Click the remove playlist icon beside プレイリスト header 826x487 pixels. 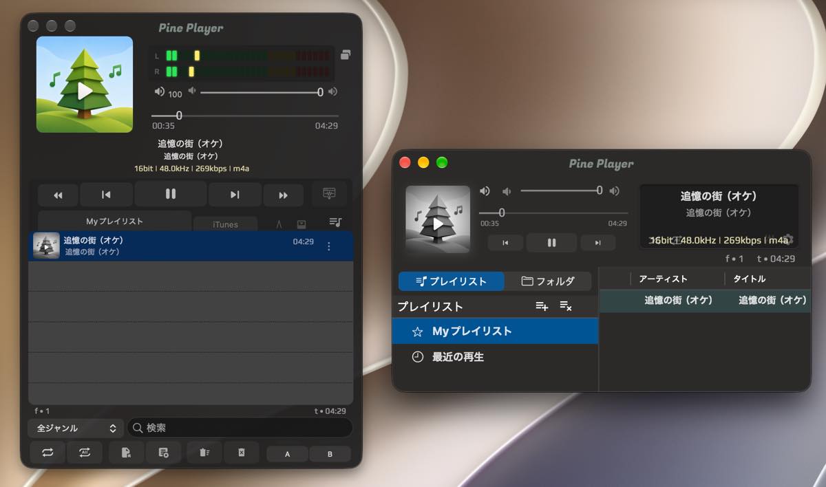(566, 306)
